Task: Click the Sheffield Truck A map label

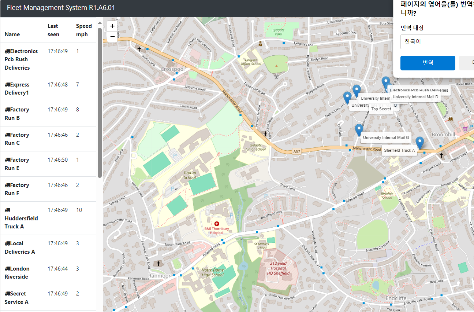Action: (x=399, y=150)
